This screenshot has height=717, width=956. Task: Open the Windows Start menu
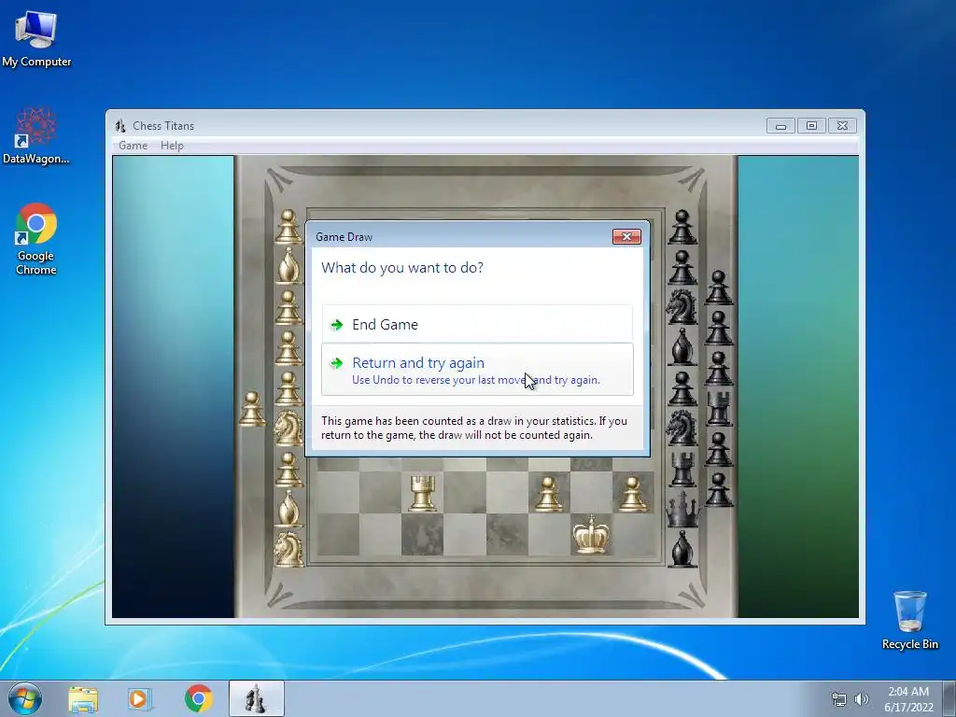tap(25, 698)
